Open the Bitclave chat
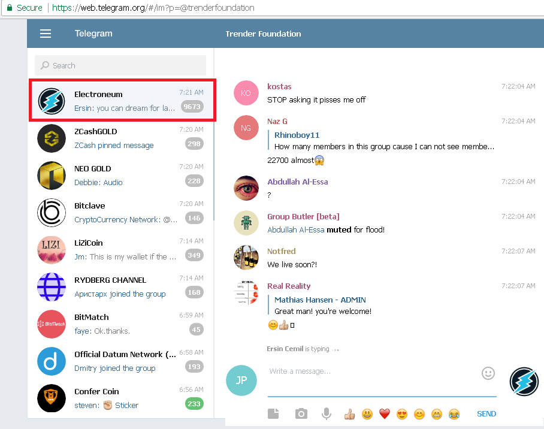 (120, 213)
